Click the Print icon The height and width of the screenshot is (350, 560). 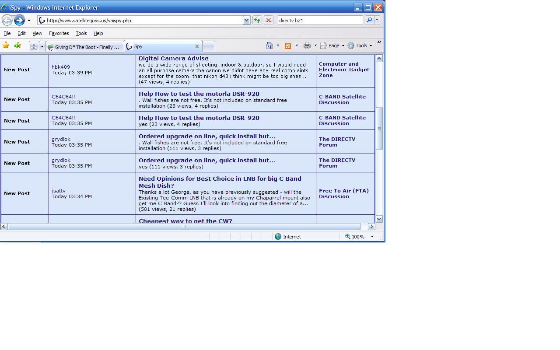pyautogui.click(x=307, y=45)
